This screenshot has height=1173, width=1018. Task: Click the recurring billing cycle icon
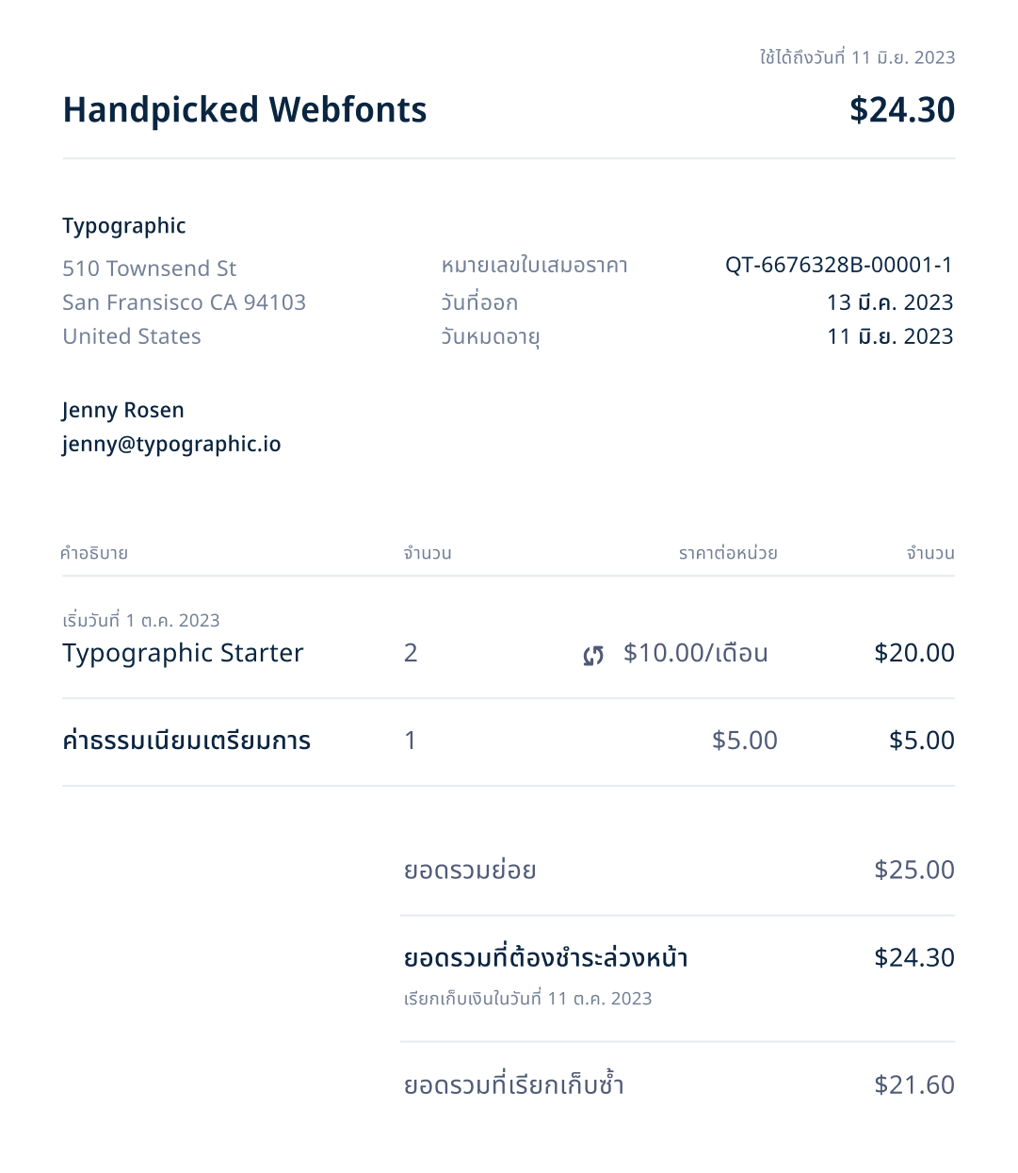pyautogui.click(x=593, y=656)
